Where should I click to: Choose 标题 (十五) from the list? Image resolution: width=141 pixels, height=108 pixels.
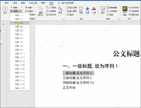coord(20,69)
